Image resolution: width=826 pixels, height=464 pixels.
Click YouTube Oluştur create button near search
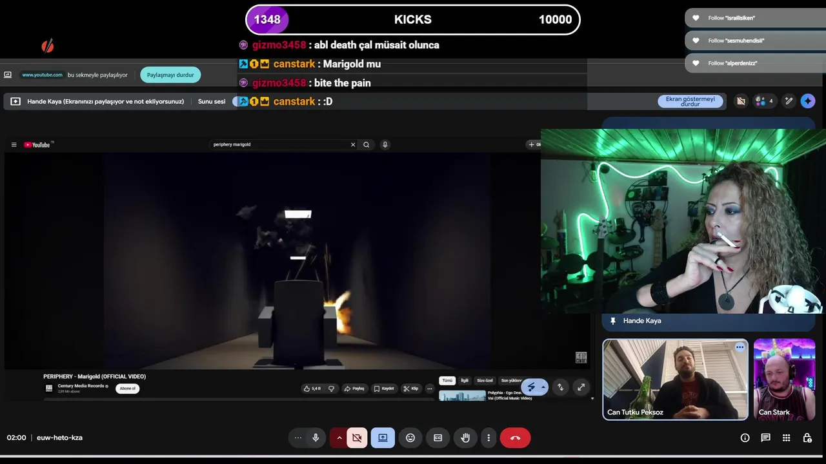[534, 144]
